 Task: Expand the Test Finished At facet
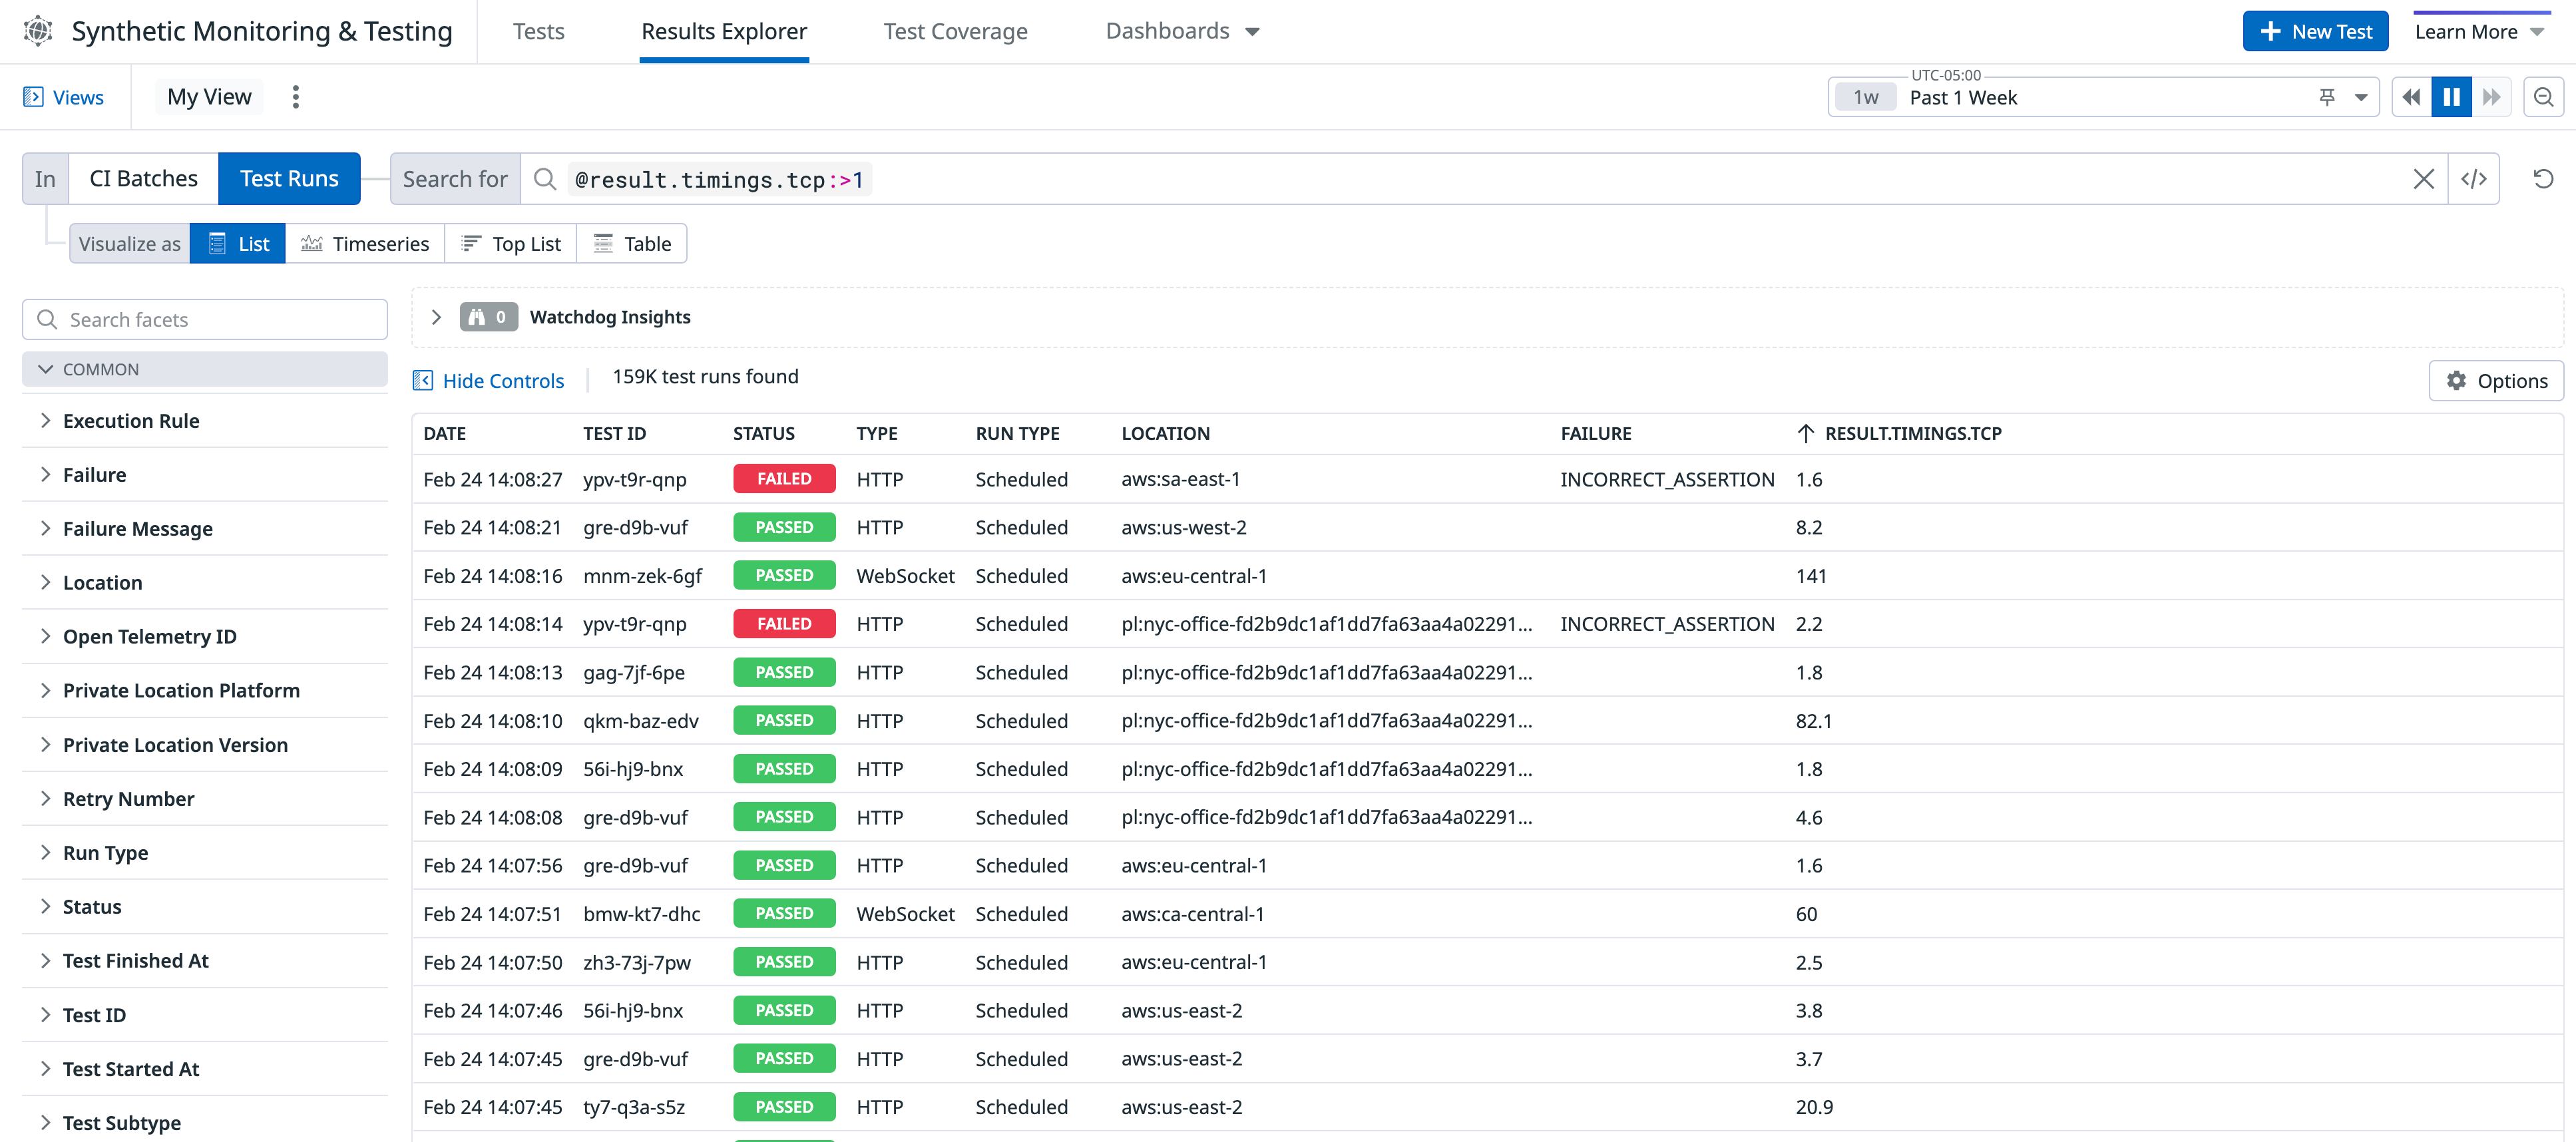pyautogui.click(x=205, y=961)
